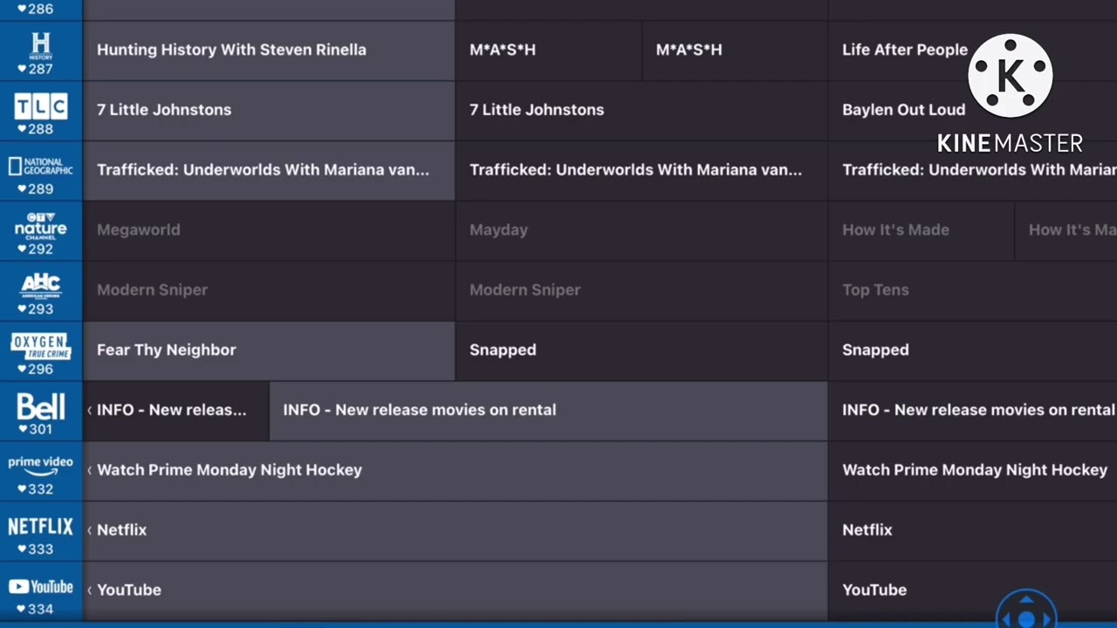Toggle the favorite heart beside 287
The image size is (1117, 628).
click(23, 69)
